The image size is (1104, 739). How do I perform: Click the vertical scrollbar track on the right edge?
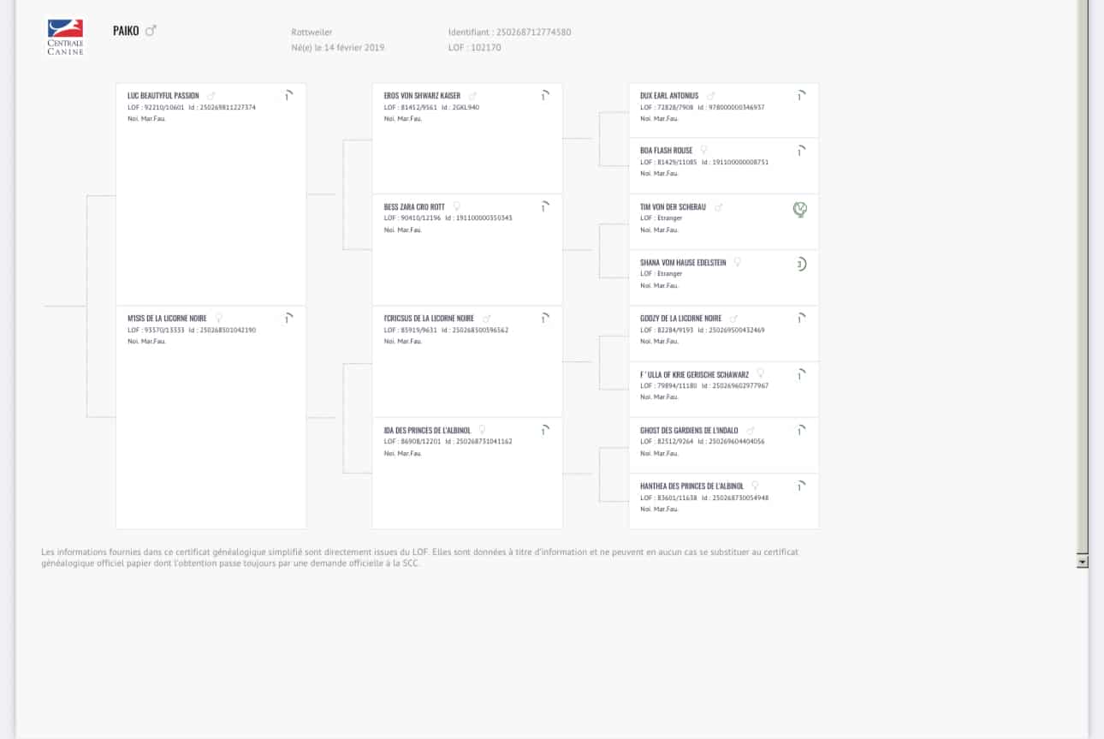click(1082, 274)
